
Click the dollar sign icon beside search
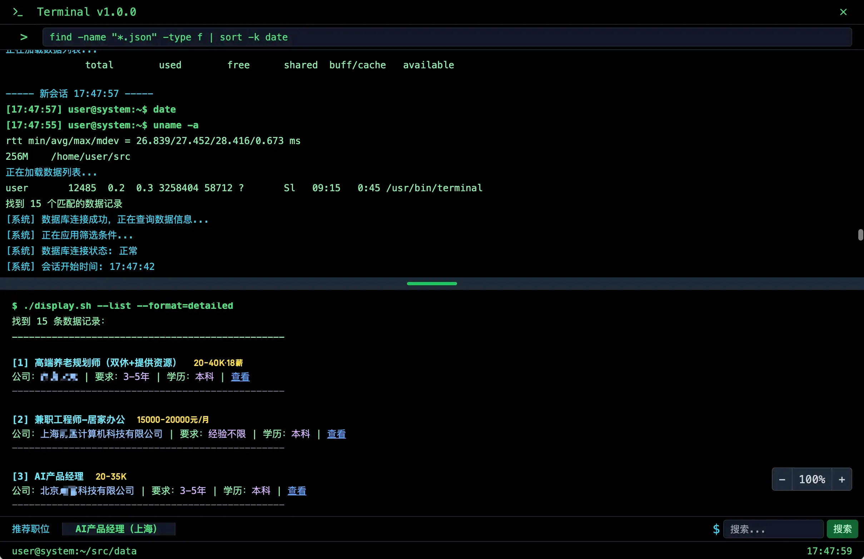pos(716,529)
